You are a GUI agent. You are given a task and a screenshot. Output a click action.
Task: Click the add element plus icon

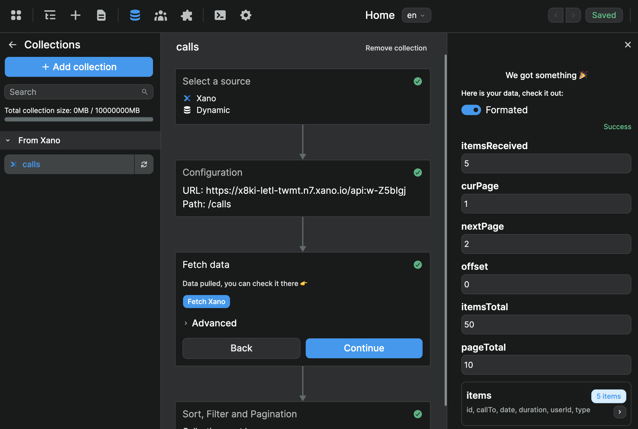75,15
